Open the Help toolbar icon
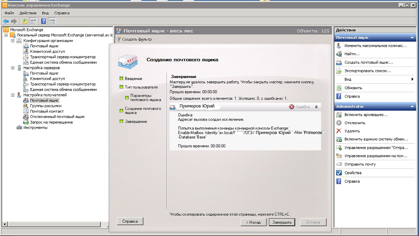The height and width of the screenshot is (236, 419). [44, 21]
